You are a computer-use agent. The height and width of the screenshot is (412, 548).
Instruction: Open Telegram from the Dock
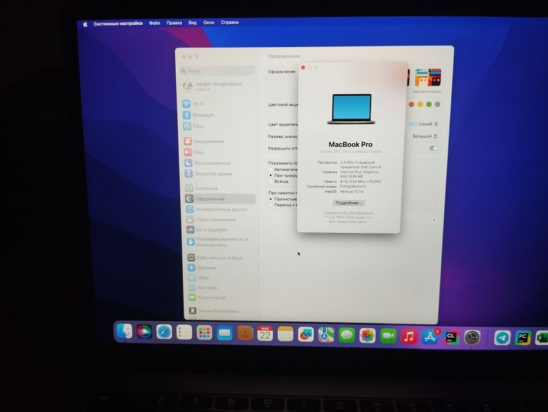pyautogui.click(x=502, y=338)
